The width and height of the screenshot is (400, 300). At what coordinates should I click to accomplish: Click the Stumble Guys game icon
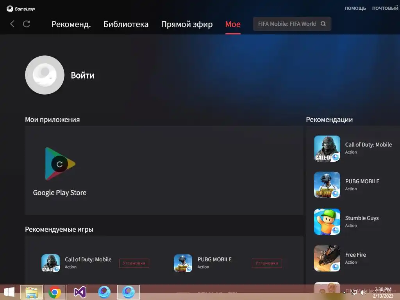327,222
